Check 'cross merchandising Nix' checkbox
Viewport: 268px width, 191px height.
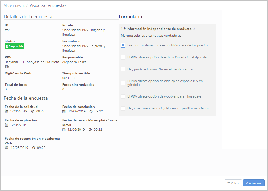click(x=123, y=108)
